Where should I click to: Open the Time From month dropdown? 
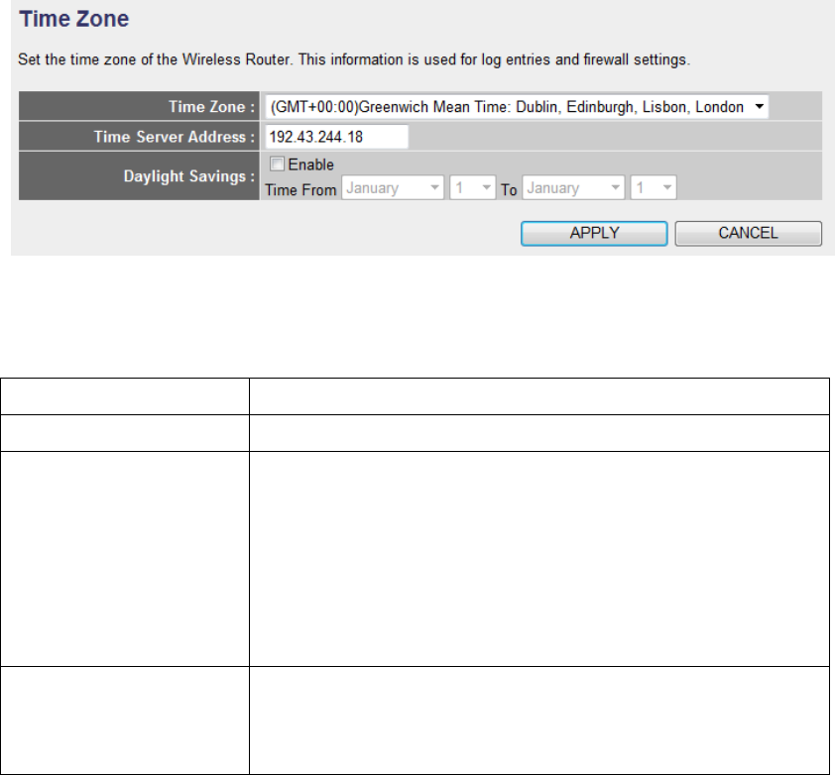coord(393,188)
